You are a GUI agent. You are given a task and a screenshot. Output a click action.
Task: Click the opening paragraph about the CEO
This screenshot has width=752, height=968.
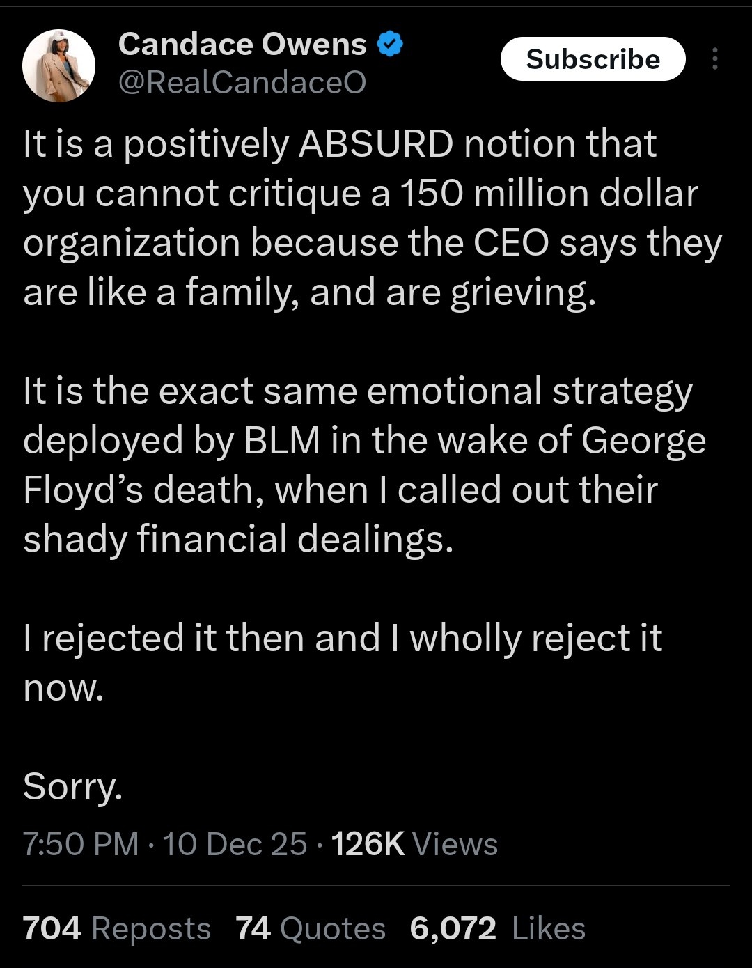362,218
